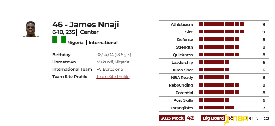Click the Jump Shot rating bar

214,70
